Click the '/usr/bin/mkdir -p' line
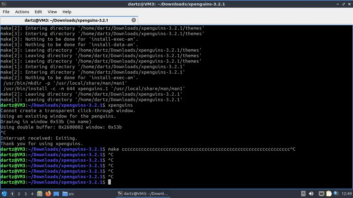Screen dimensions: 353x198 tap(65, 83)
